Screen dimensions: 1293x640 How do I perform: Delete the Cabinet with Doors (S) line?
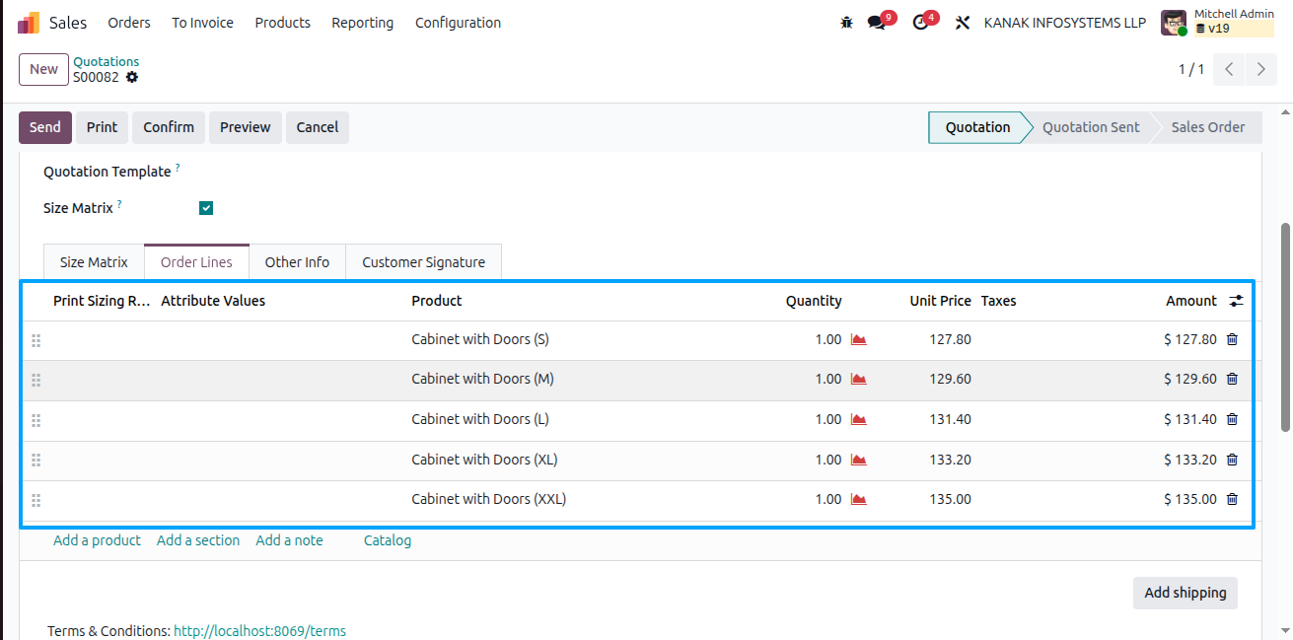[x=1232, y=339]
